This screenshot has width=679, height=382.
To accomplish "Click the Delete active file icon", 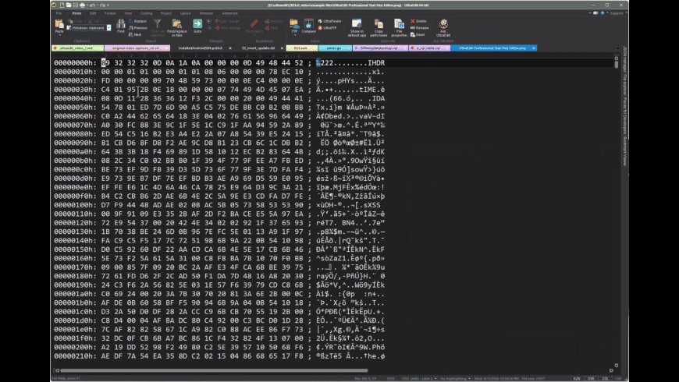I will 413,21.
